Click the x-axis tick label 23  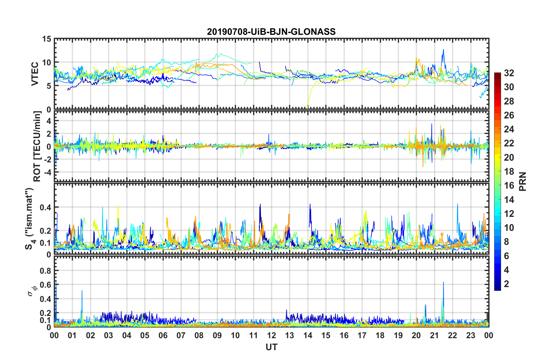point(471,335)
